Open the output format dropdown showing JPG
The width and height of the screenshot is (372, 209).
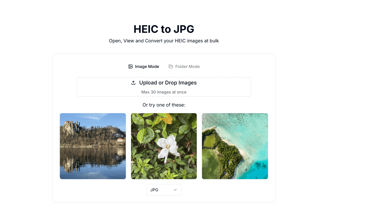(x=164, y=190)
